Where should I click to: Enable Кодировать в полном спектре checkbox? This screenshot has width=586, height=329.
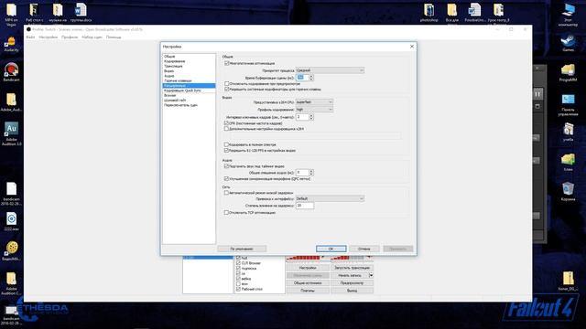pyautogui.click(x=226, y=144)
